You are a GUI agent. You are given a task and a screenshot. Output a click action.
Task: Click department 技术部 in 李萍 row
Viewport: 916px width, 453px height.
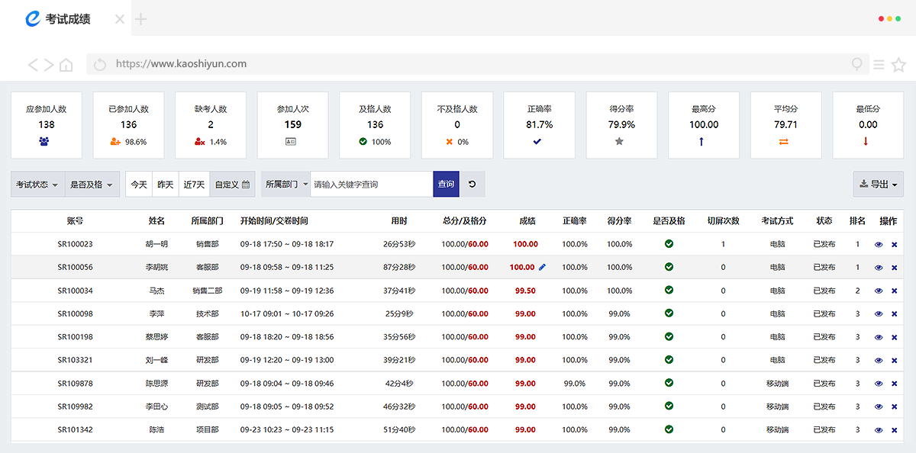(x=207, y=314)
